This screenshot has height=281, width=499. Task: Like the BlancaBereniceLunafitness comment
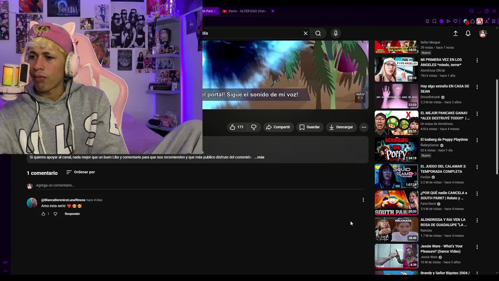[43, 214]
